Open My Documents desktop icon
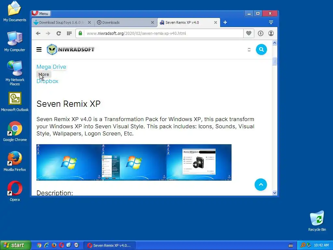333x250 pixels. click(x=15, y=11)
